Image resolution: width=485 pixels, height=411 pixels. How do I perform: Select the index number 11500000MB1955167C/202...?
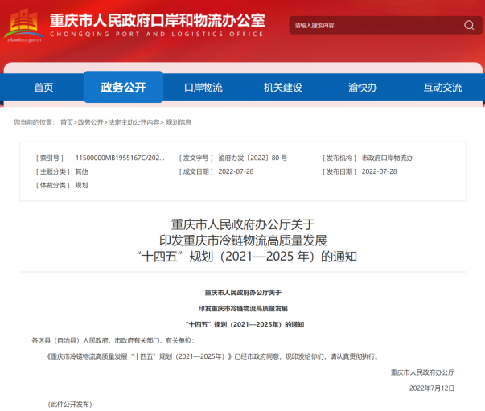pos(120,158)
